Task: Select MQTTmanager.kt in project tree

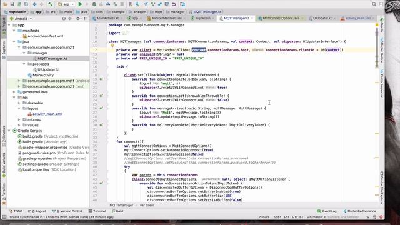Action: tap(52, 58)
